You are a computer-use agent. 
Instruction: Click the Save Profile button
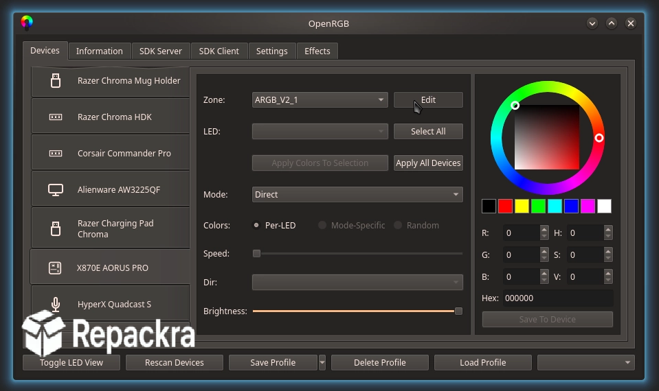pyautogui.click(x=273, y=362)
